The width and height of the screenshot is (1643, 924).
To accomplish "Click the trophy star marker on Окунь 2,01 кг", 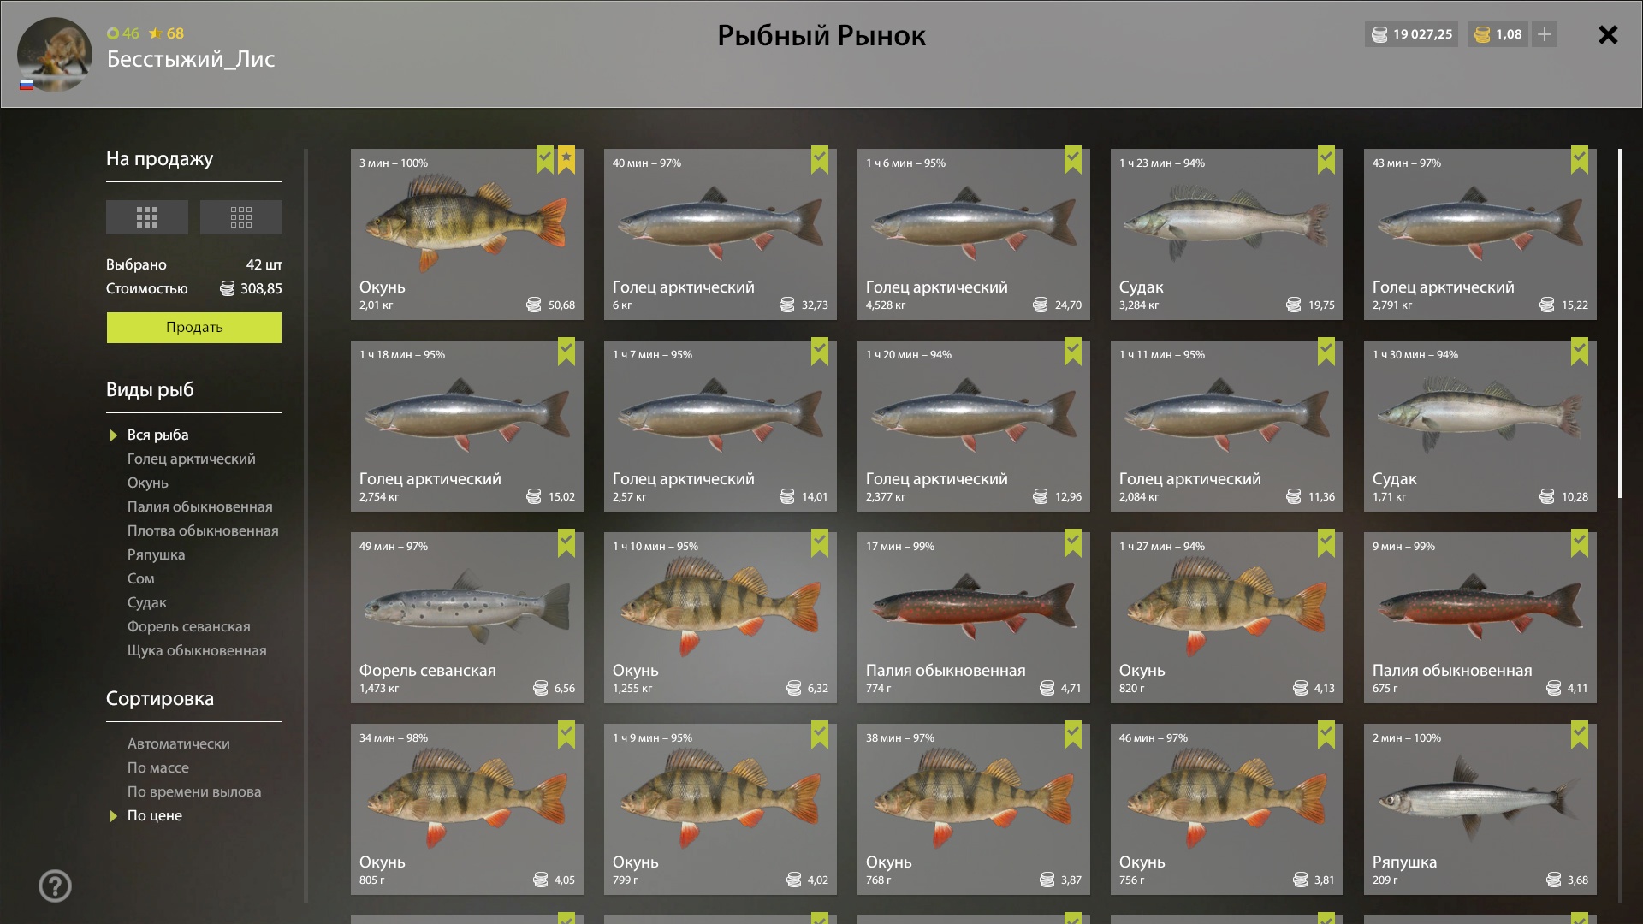I will point(566,160).
